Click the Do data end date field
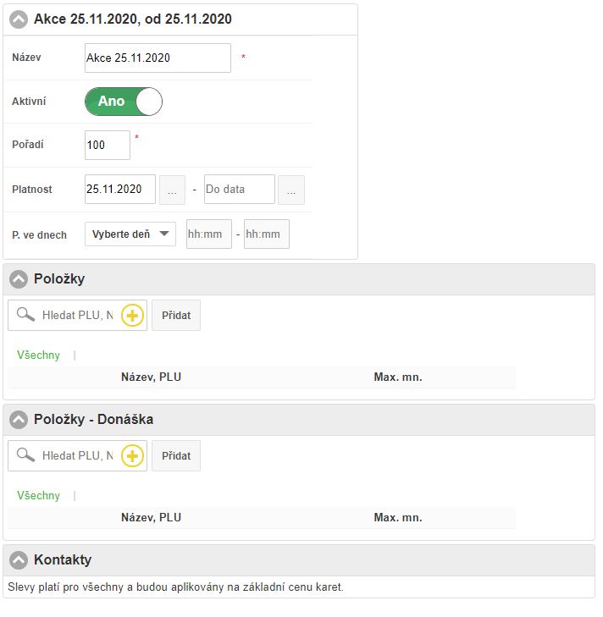Screen dimensions: 603x617 pyautogui.click(x=240, y=190)
